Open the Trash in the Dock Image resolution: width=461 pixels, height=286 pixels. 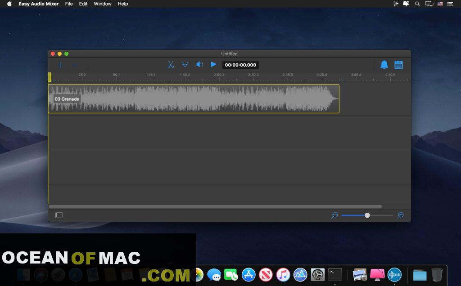(437, 275)
